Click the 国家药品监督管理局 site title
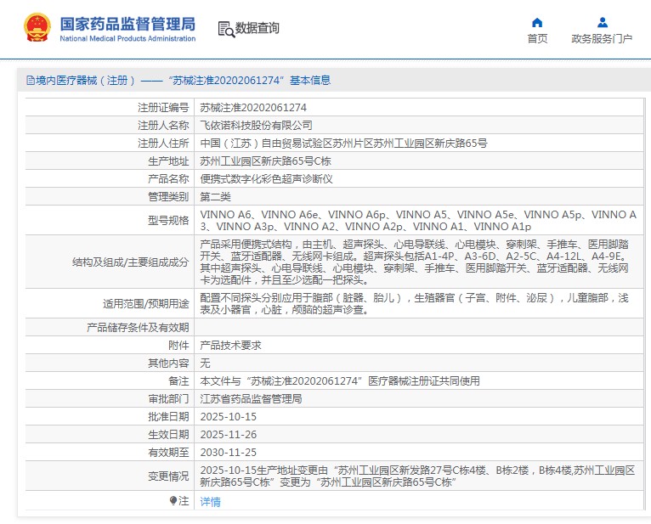Image resolution: width=651 pixels, height=524 pixels. point(127,22)
